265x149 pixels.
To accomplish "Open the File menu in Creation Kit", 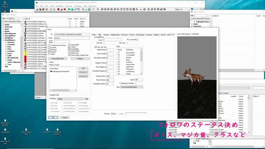I will pyautogui.click(x=37, y=6).
